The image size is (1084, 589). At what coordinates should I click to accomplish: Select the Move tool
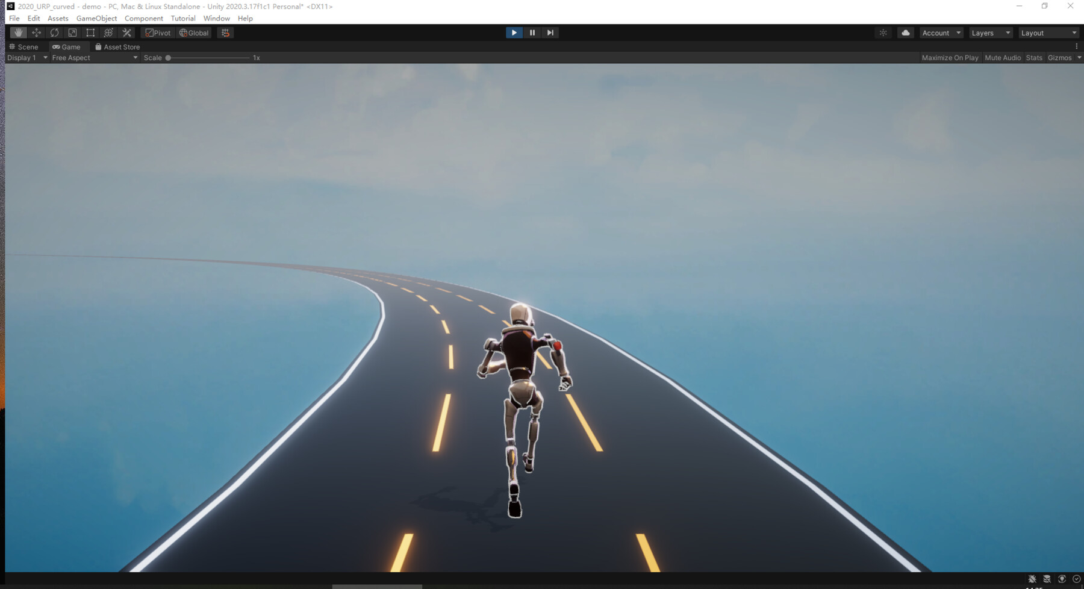pos(37,33)
